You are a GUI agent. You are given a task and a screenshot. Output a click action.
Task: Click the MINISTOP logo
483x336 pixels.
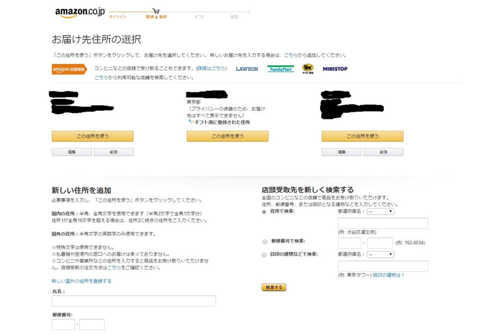(335, 69)
